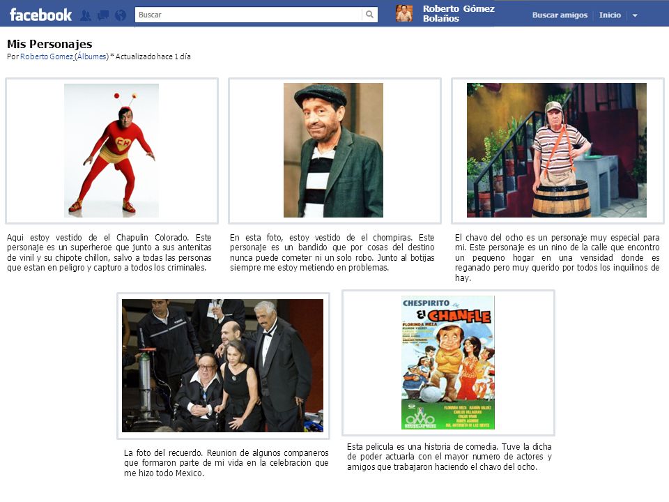This screenshot has width=669, height=502.
Task: Open the Roberto Gómez Bolaños profile name
Action: pos(459,14)
